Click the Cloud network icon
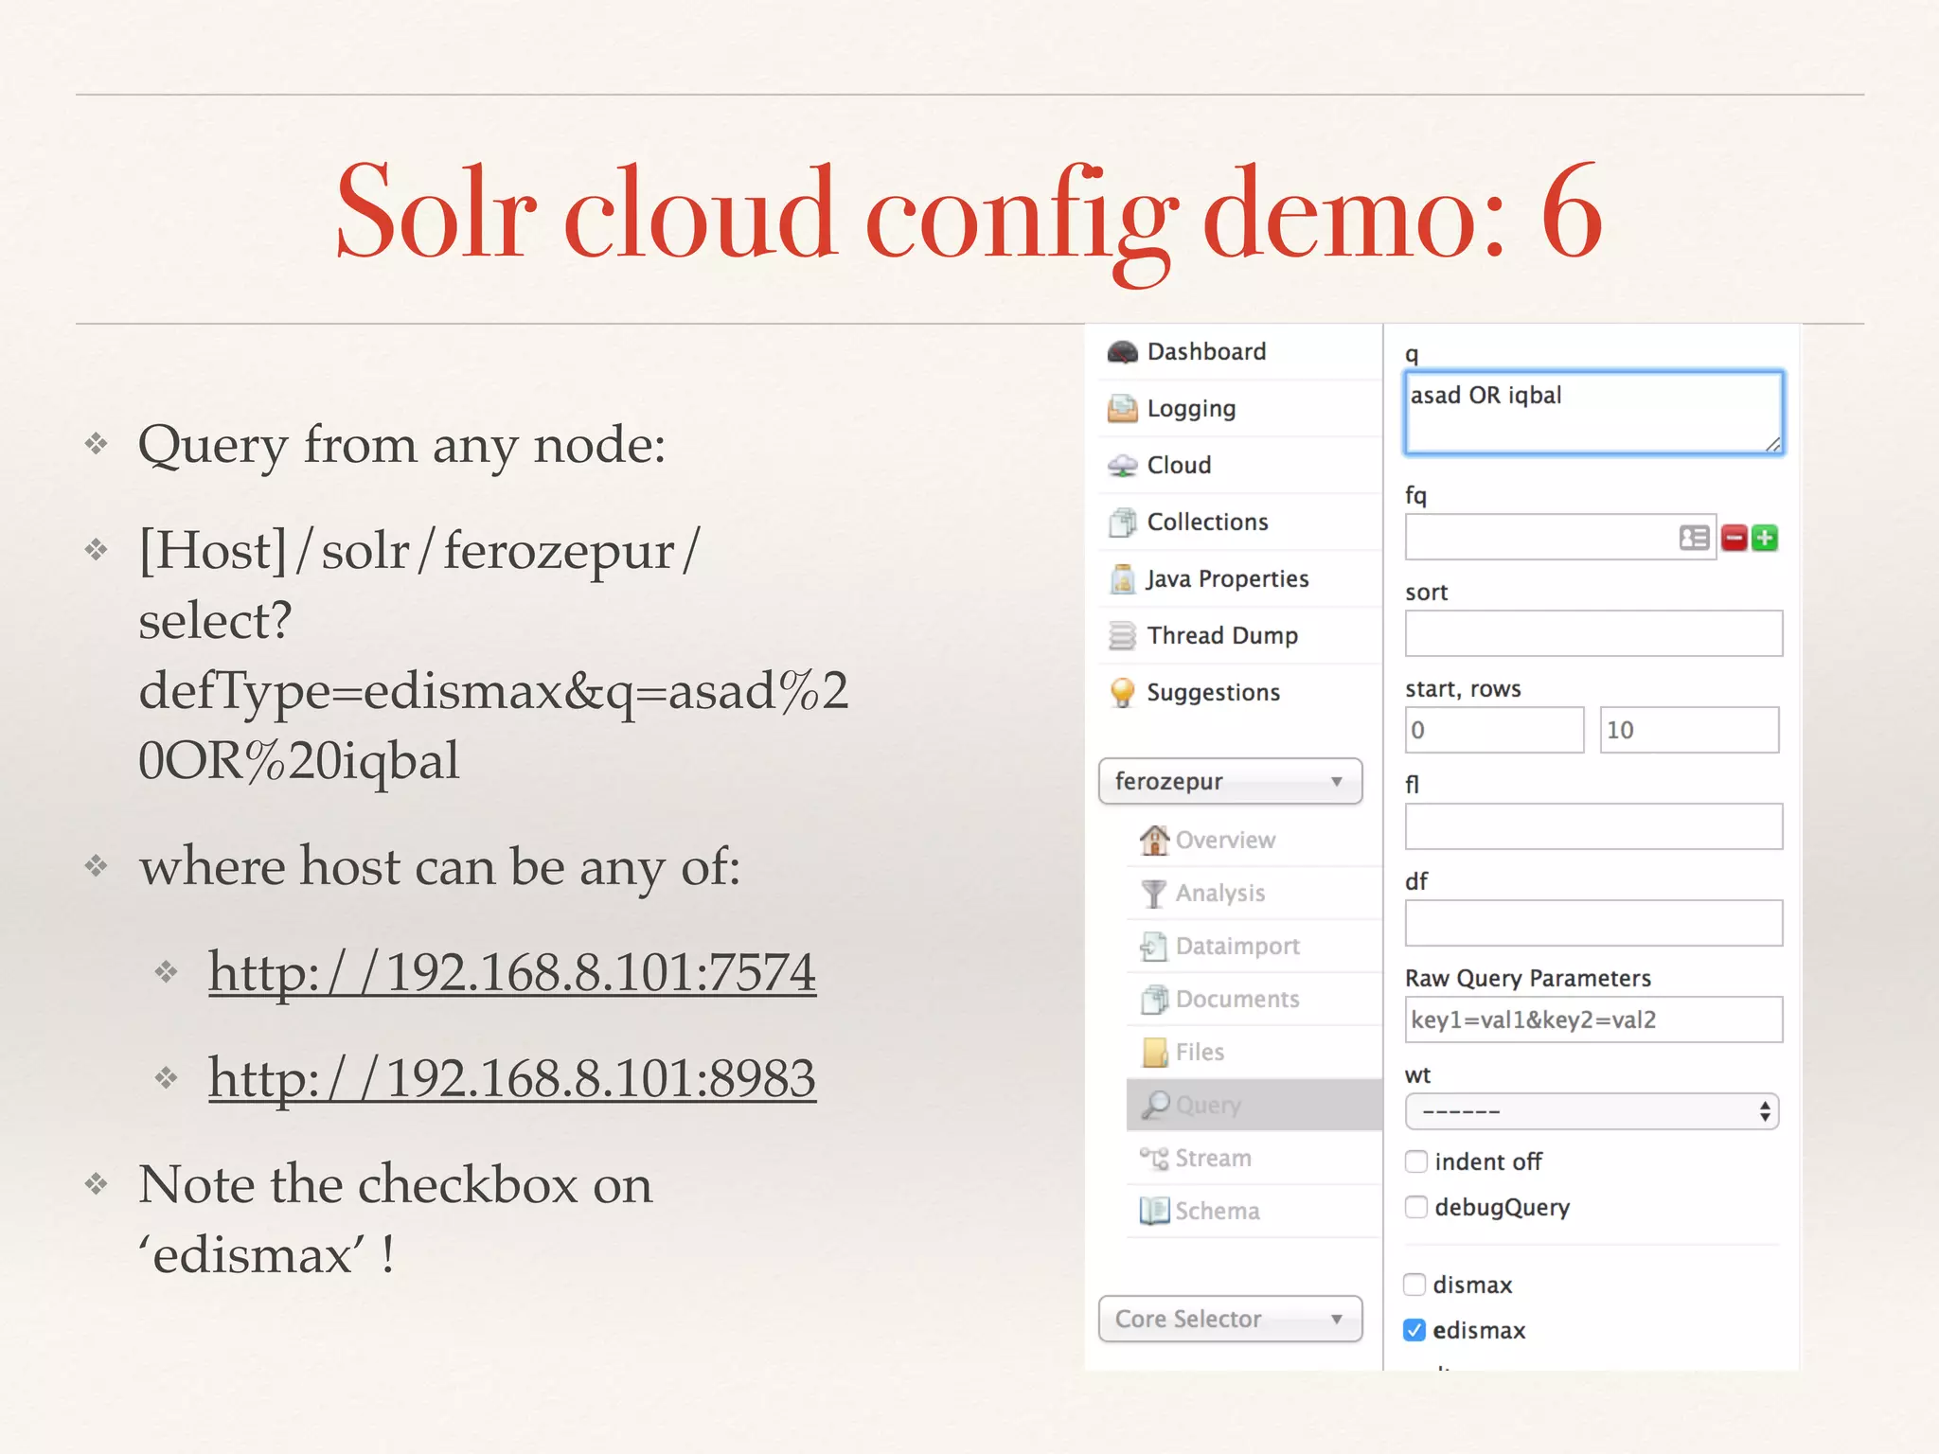The image size is (1939, 1454). click(x=1122, y=466)
